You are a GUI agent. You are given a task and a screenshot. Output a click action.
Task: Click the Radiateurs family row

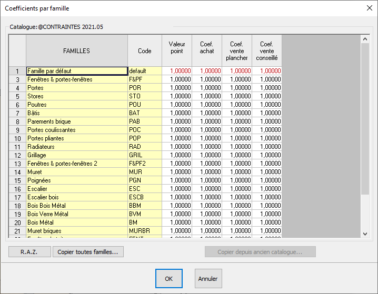pos(76,147)
